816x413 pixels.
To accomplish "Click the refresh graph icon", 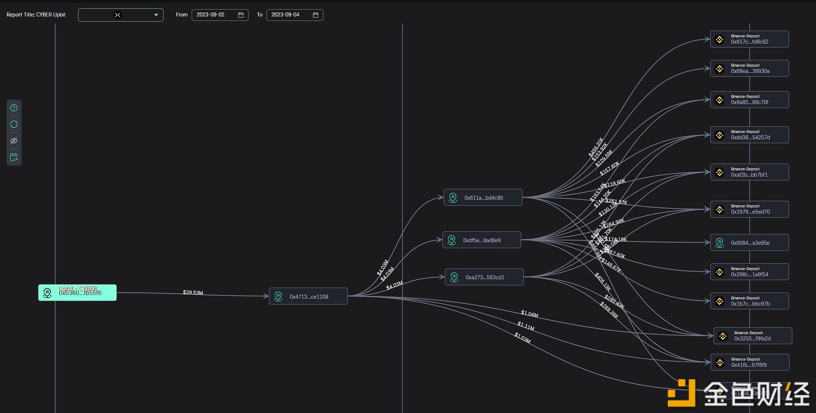I will click(14, 124).
